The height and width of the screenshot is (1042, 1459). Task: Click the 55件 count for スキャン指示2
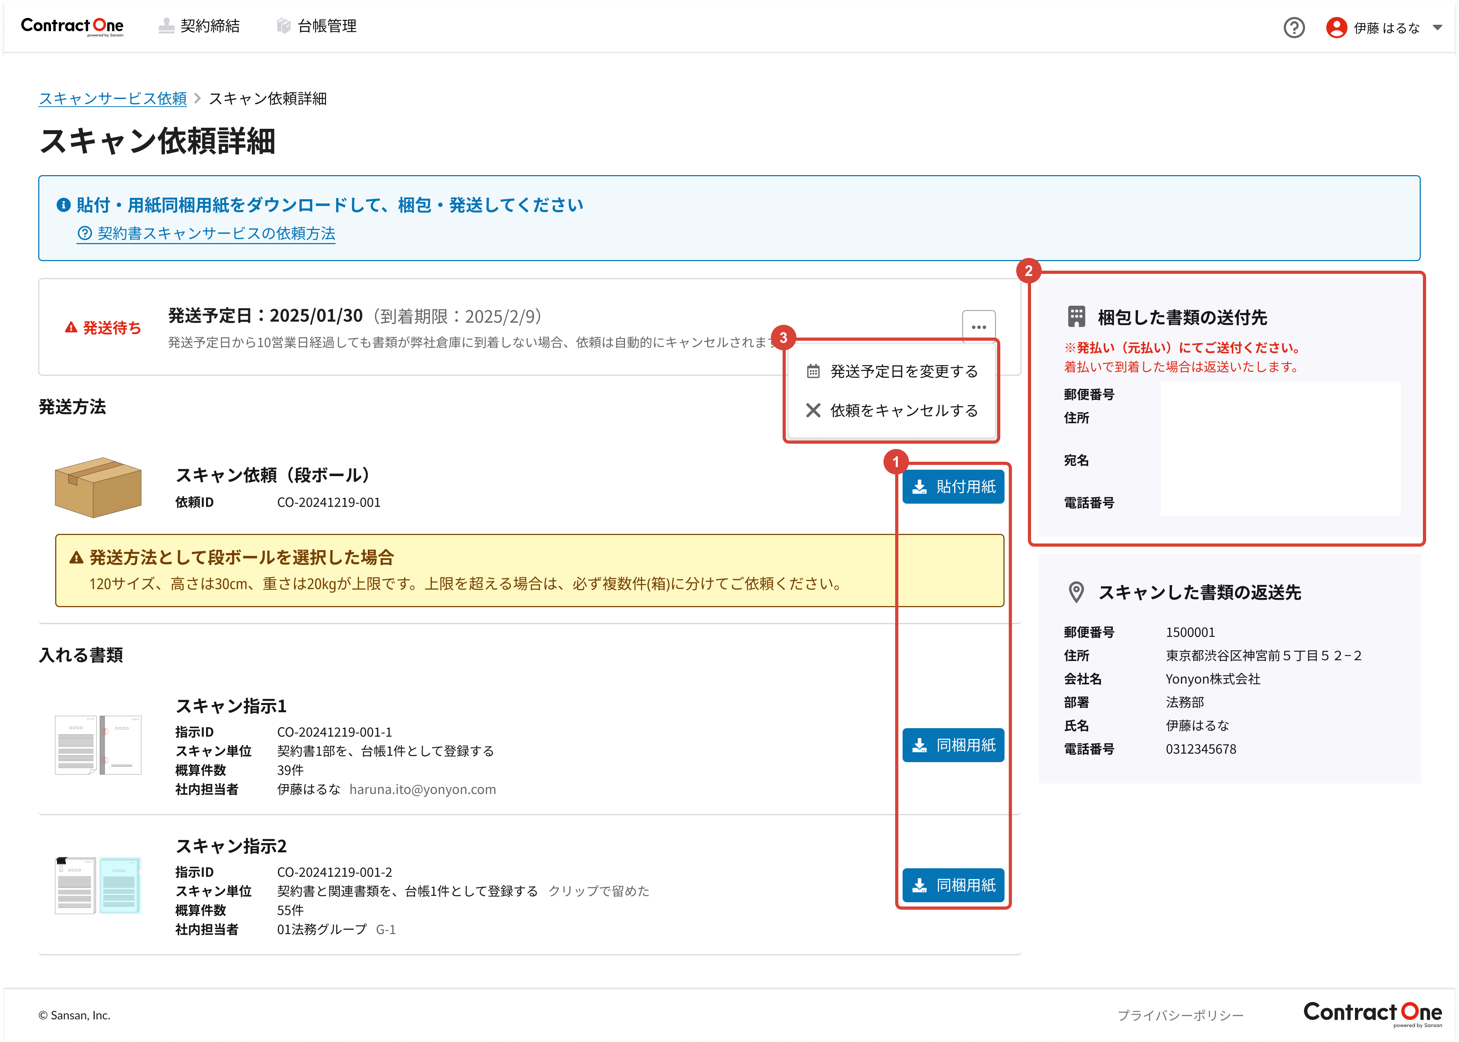tap(290, 910)
